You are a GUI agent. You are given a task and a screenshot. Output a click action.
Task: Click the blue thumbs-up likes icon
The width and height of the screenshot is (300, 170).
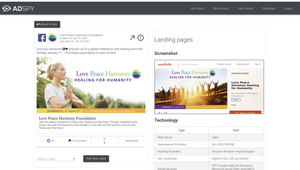click(49, 140)
